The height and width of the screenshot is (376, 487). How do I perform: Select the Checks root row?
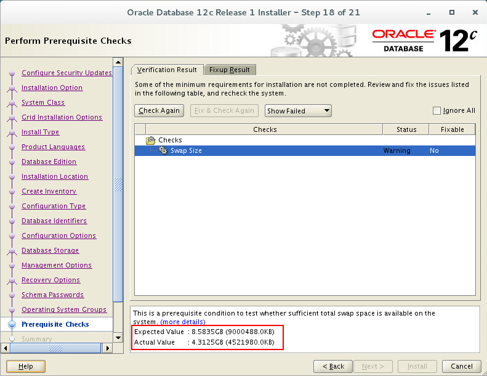click(305, 141)
